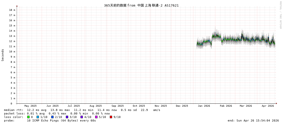Select the blue 2/10 loss swatch
This screenshot has width=283, height=124.
[53, 117]
